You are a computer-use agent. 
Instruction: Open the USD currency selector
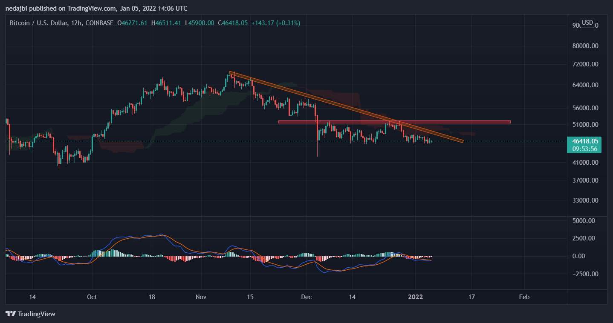pyautogui.click(x=587, y=23)
